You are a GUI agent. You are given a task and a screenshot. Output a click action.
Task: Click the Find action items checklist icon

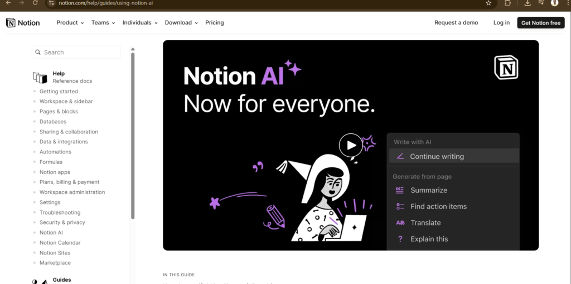[x=400, y=207]
